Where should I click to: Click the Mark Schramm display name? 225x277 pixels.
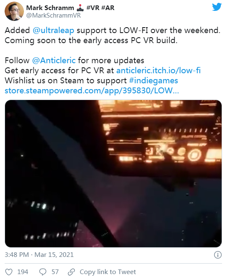pyautogui.click(x=50, y=8)
